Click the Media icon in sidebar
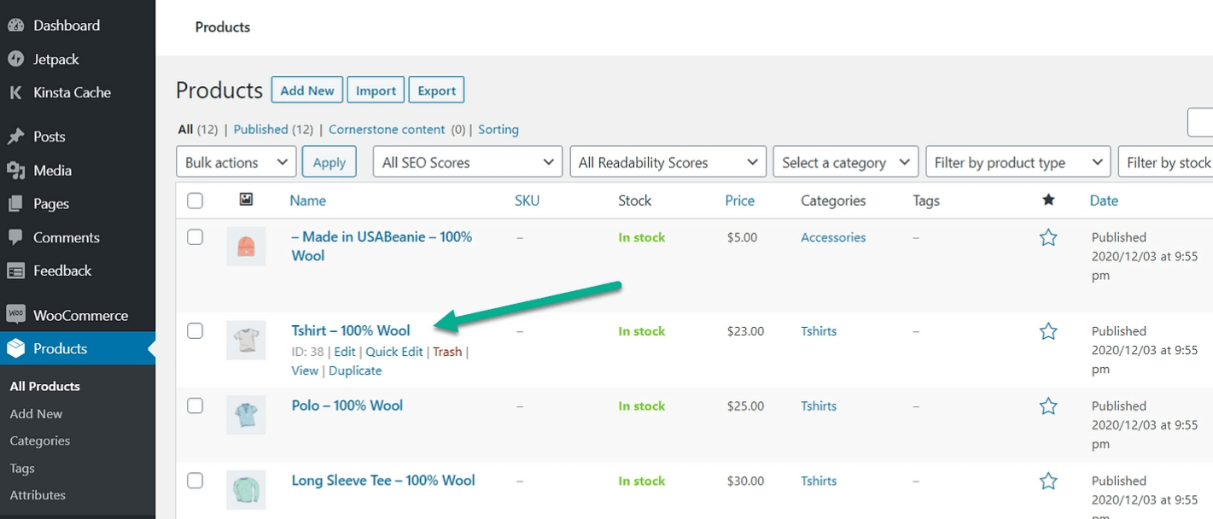 [x=15, y=171]
